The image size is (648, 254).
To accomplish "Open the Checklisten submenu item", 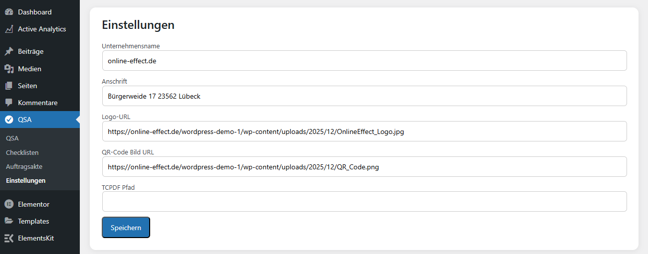I will point(22,152).
